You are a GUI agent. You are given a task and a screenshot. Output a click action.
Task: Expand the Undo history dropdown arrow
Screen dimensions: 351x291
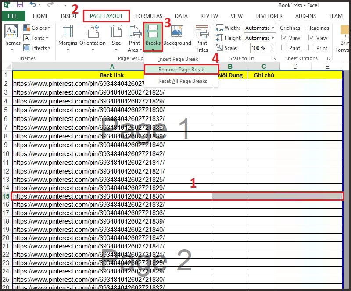[39, 4]
